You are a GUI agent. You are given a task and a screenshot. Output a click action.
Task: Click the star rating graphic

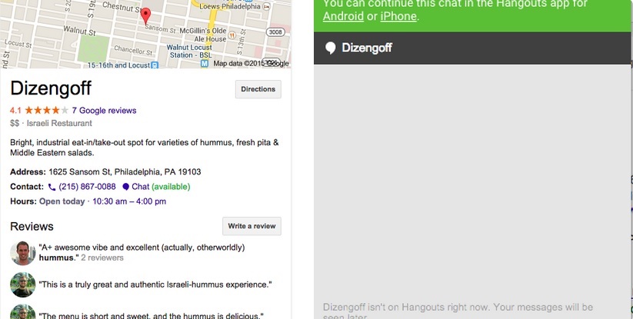(47, 110)
